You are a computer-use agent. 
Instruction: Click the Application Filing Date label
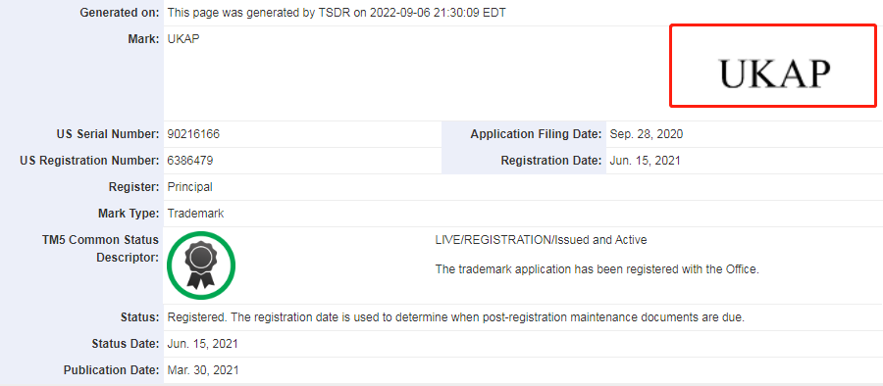point(536,134)
